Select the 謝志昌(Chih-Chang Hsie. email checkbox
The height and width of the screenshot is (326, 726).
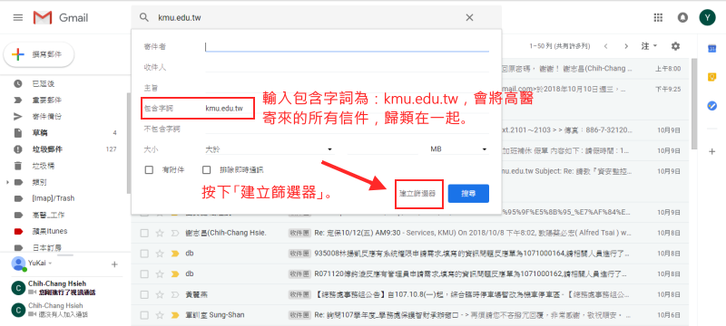point(144,233)
